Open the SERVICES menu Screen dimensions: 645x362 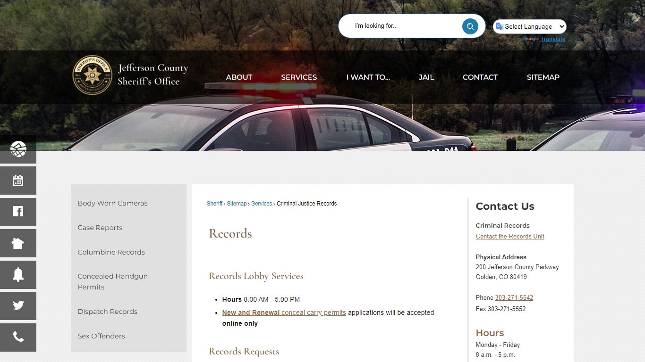299,77
